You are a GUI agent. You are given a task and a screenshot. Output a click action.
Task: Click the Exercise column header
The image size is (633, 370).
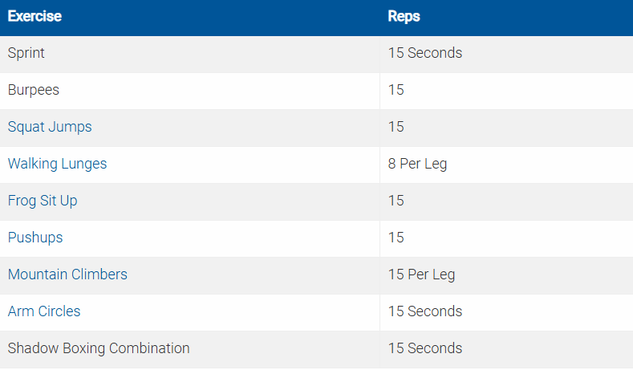pyautogui.click(x=34, y=16)
